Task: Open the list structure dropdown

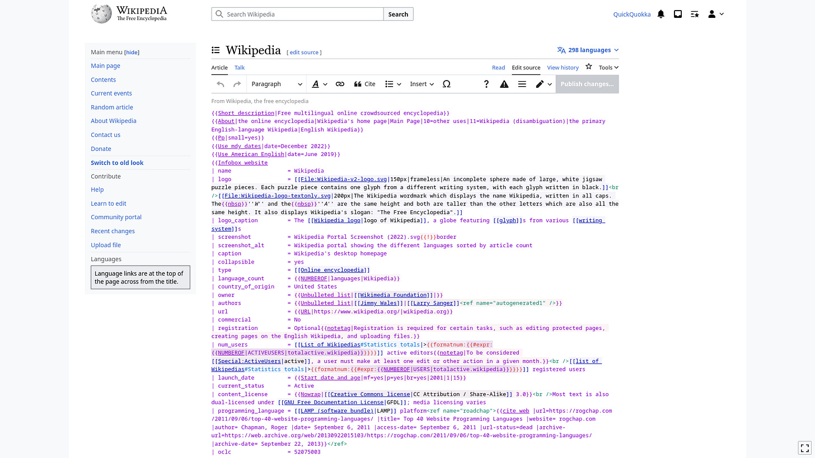Action: 393,84
